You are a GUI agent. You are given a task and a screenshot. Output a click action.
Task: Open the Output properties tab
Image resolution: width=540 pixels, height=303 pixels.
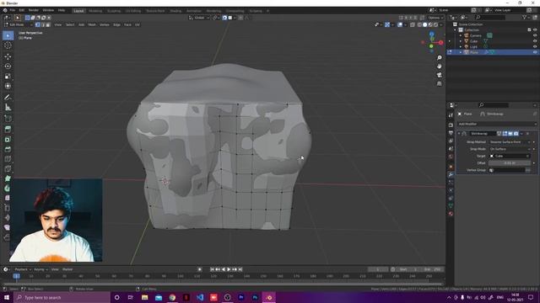click(x=451, y=133)
